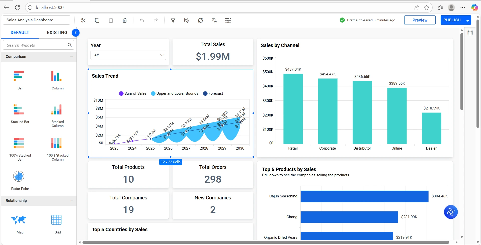The image size is (481, 245).
Task: Click the data source edit icon
Action: 187,20
